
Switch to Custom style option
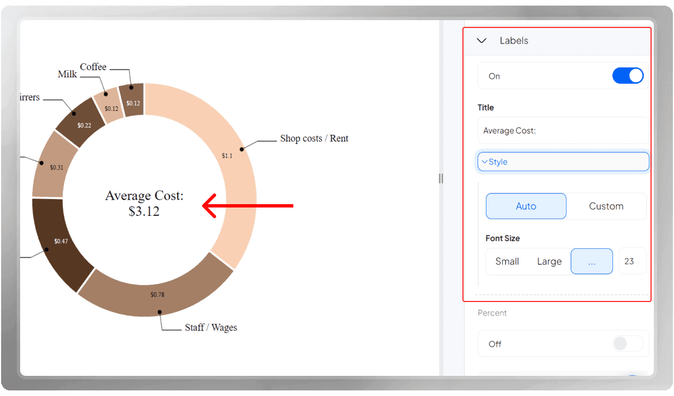tap(606, 206)
